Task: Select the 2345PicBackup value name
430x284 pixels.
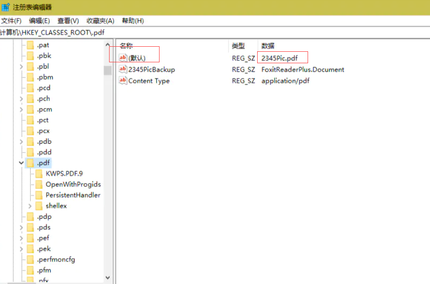Action: [151, 70]
